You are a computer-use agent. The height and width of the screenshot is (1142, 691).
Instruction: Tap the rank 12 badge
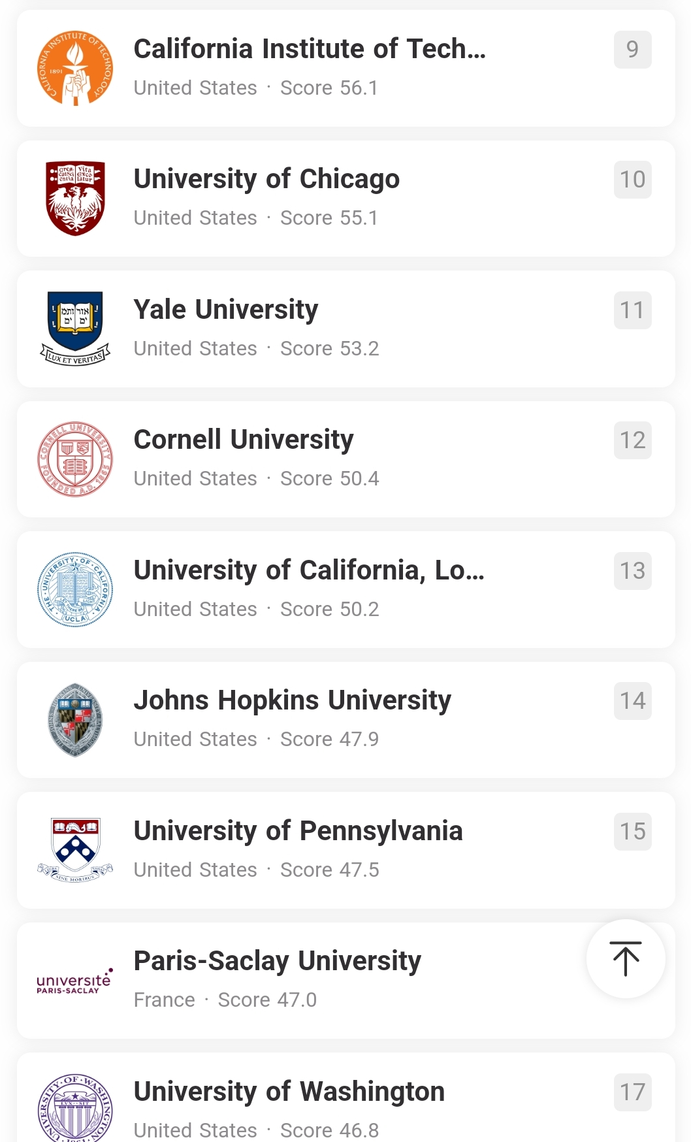pyautogui.click(x=632, y=440)
